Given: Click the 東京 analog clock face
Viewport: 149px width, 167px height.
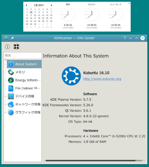Looking at the screenshot, I should click(x=68, y=15).
